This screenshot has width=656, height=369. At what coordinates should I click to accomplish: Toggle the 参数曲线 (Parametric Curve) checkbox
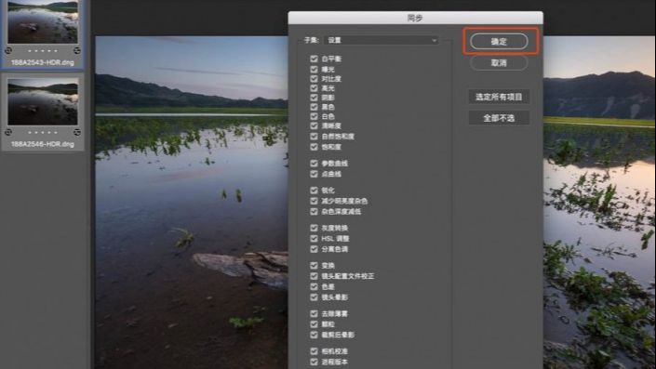(x=315, y=164)
